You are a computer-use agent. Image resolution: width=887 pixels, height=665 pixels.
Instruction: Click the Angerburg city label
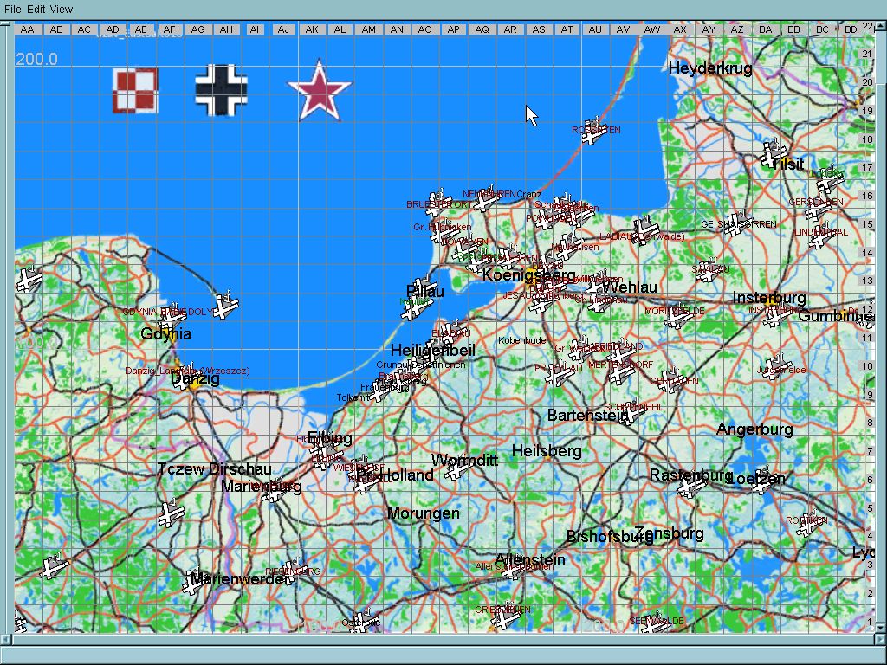(754, 429)
